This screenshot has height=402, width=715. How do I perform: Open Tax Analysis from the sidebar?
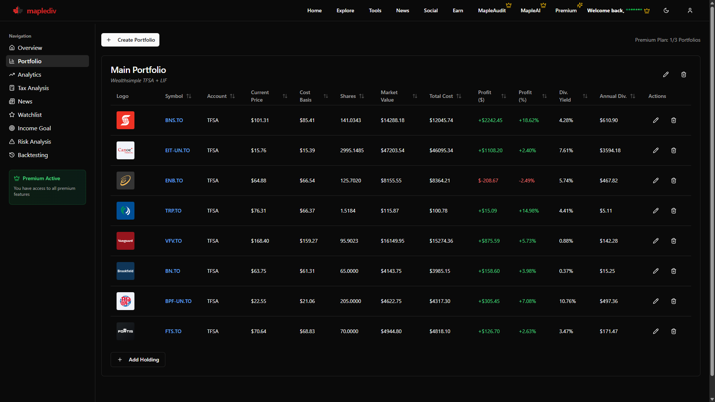33,88
